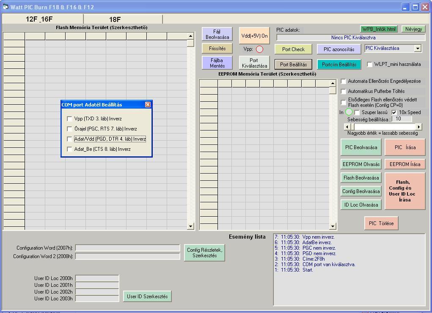Minimize the Watt PIC Burn window

pos(405,7)
